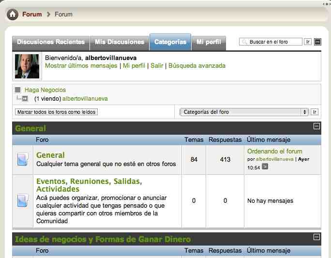Open the General category heading link
The width and height of the screenshot is (331, 258).
coord(30,128)
